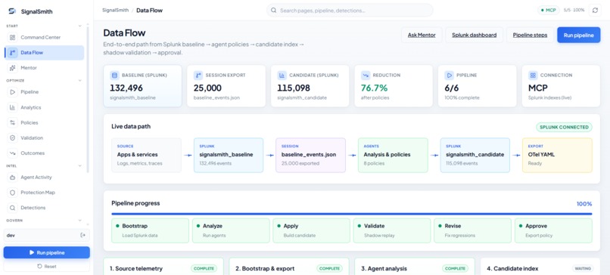Click the Analytics bar chart icon

(x=12, y=107)
